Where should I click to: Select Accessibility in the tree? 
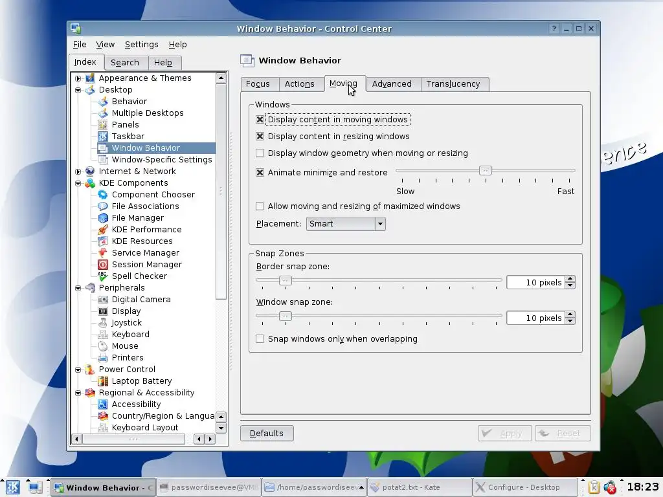tap(136, 404)
